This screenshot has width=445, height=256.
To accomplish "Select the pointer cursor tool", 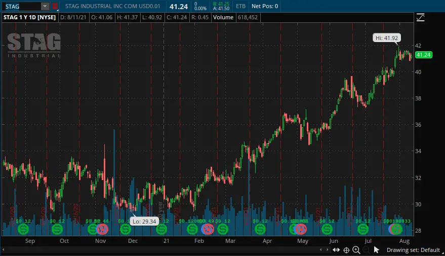I will coord(376,250).
